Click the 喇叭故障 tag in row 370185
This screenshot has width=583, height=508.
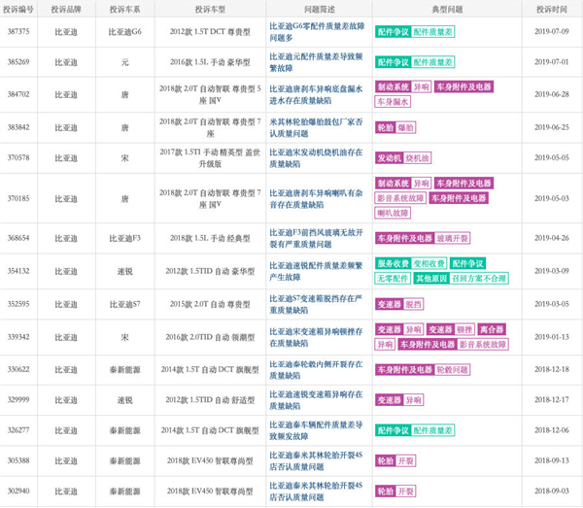[393, 214]
